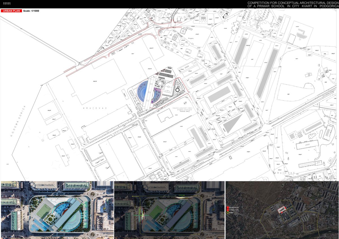Open the dark satellite site map thumbnail
This screenshot has height=239, width=339.
pos(282,210)
